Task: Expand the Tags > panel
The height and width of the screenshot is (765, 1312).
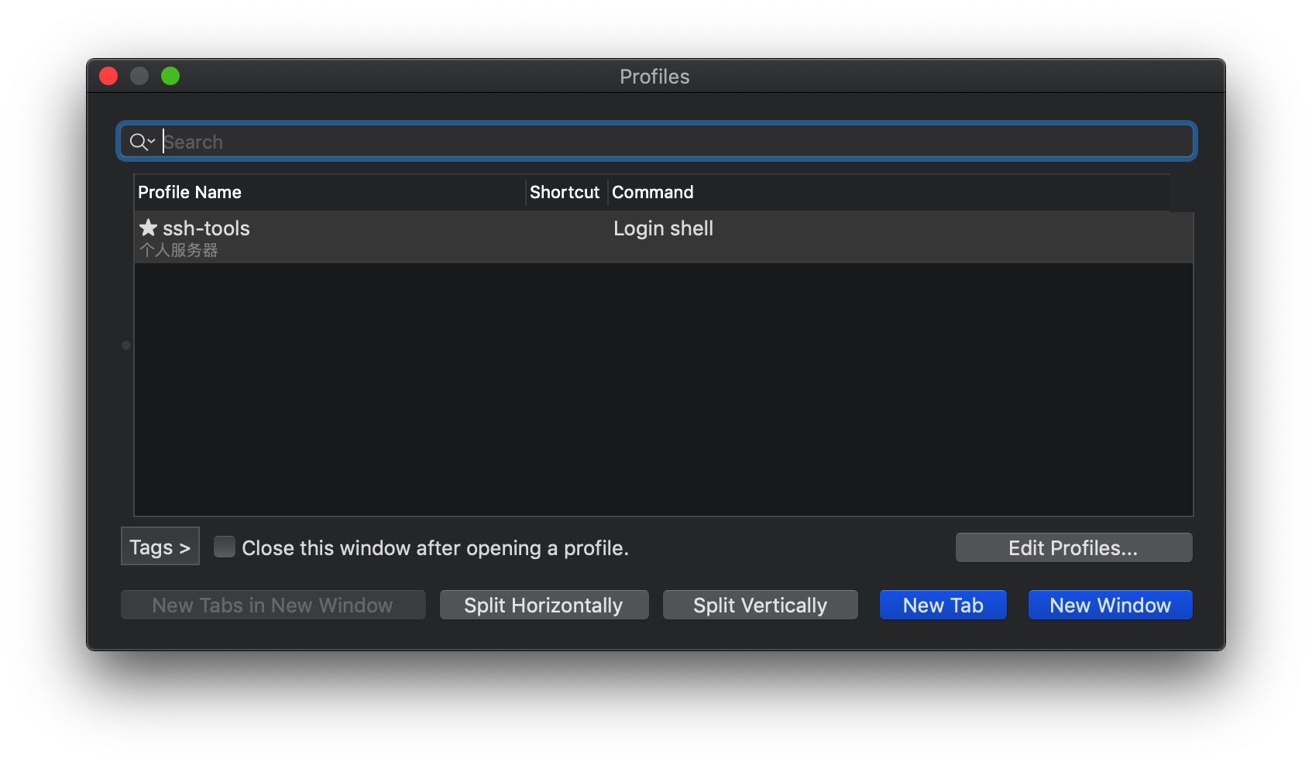Action: tap(160, 547)
